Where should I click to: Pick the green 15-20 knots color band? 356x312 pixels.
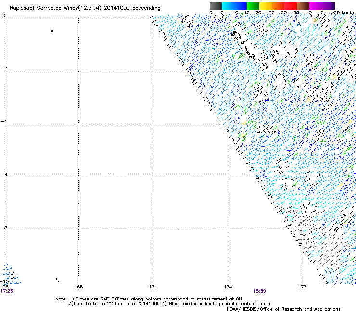tap(253, 6)
